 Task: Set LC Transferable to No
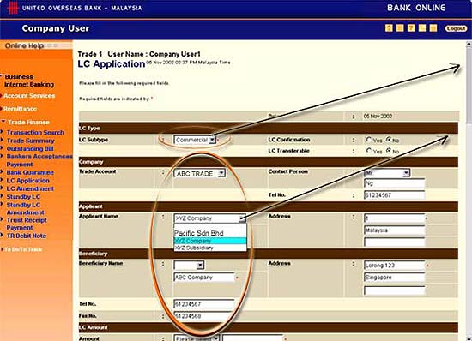(x=389, y=151)
